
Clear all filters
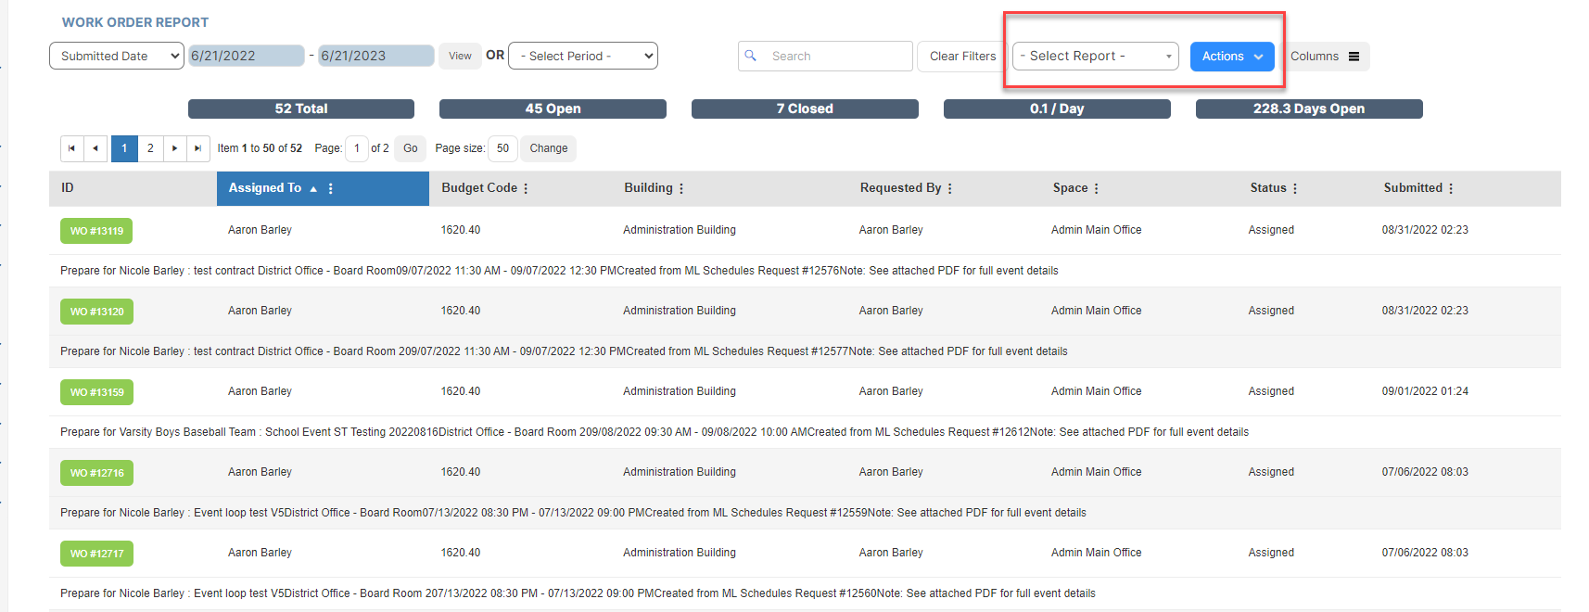[x=962, y=56]
